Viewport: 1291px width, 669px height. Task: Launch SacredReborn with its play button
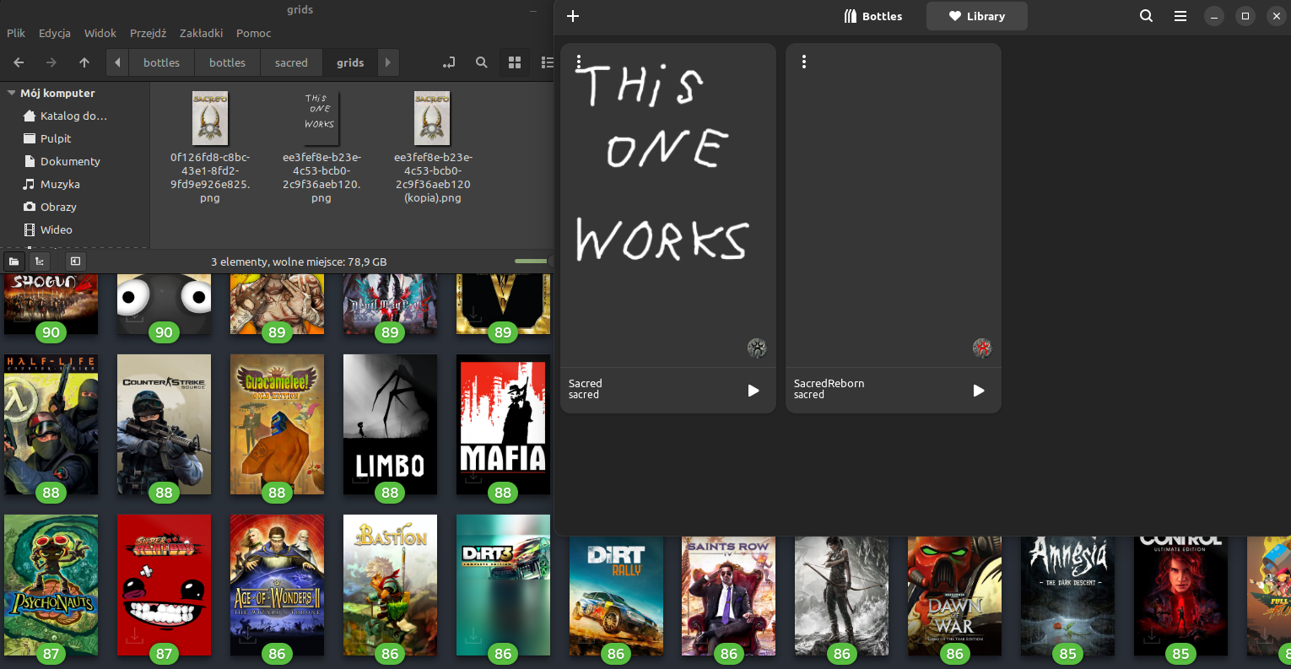click(x=979, y=391)
